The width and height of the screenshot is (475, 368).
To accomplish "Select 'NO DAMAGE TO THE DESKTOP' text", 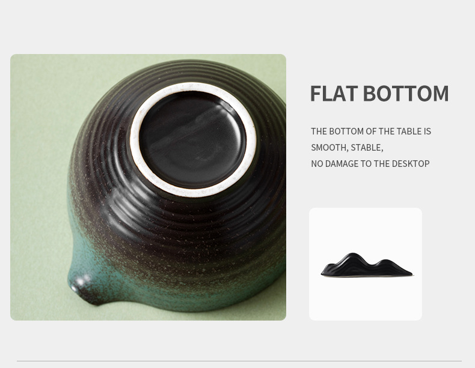I will coord(370,164).
